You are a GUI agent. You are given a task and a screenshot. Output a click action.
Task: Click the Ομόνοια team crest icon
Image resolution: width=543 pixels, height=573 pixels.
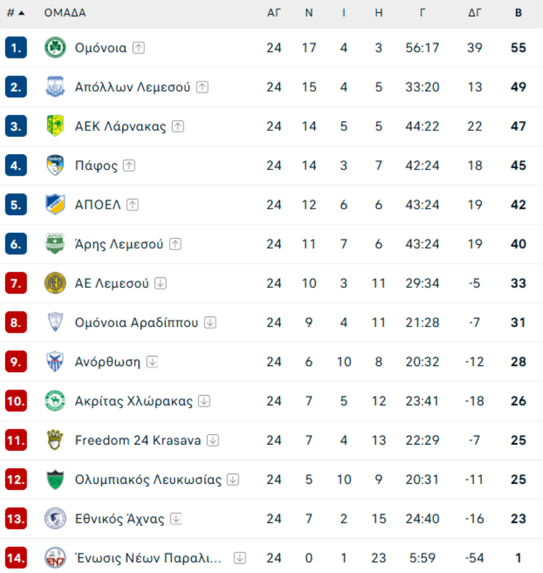[55, 48]
